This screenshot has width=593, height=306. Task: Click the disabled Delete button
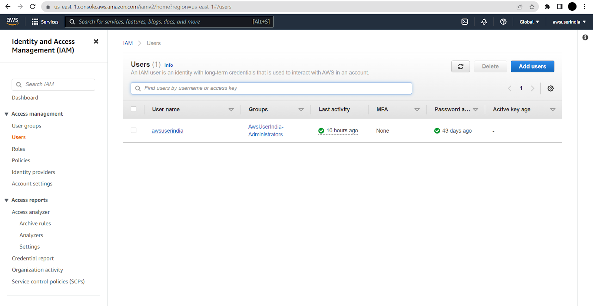[490, 66]
